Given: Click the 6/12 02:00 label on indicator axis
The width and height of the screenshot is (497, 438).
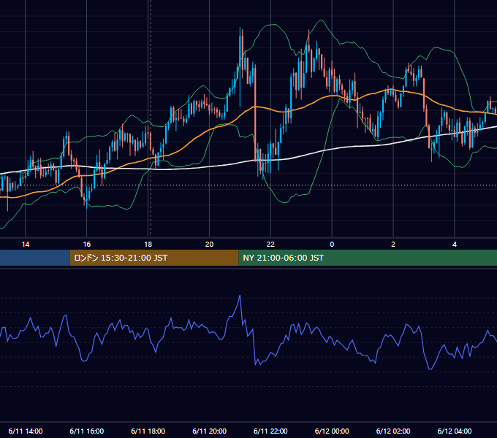Looking at the screenshot, I should click(393, 431).
